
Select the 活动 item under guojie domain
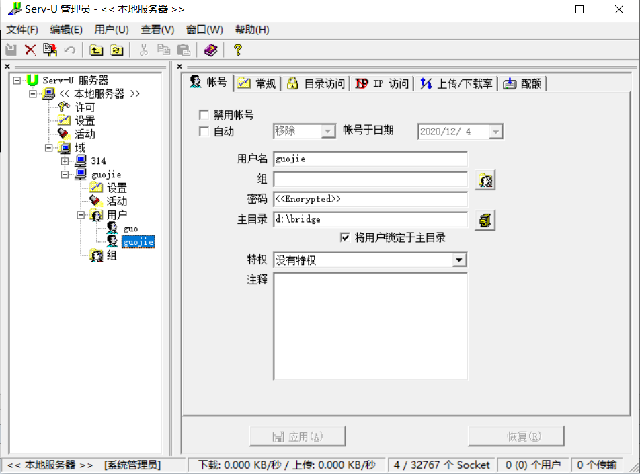click(117, 201)
